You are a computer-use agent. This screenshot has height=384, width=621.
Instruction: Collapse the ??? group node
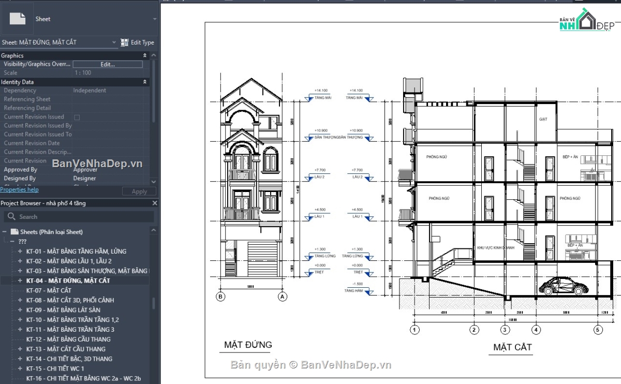(x=12, y=242)
